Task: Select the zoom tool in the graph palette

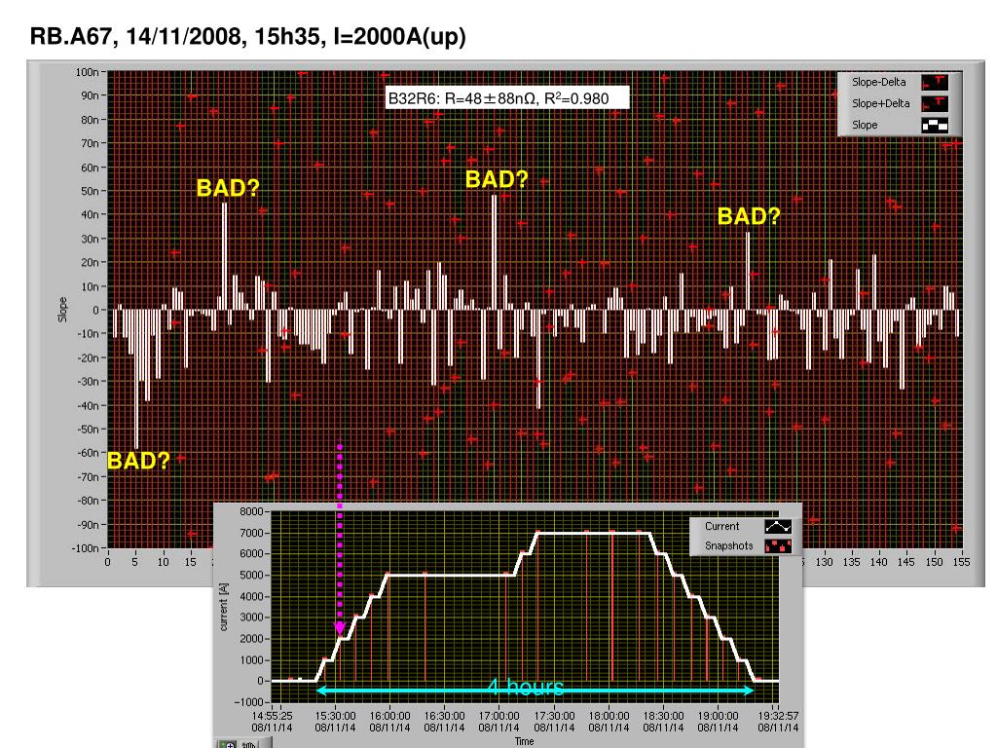Action: coord(228,743)
